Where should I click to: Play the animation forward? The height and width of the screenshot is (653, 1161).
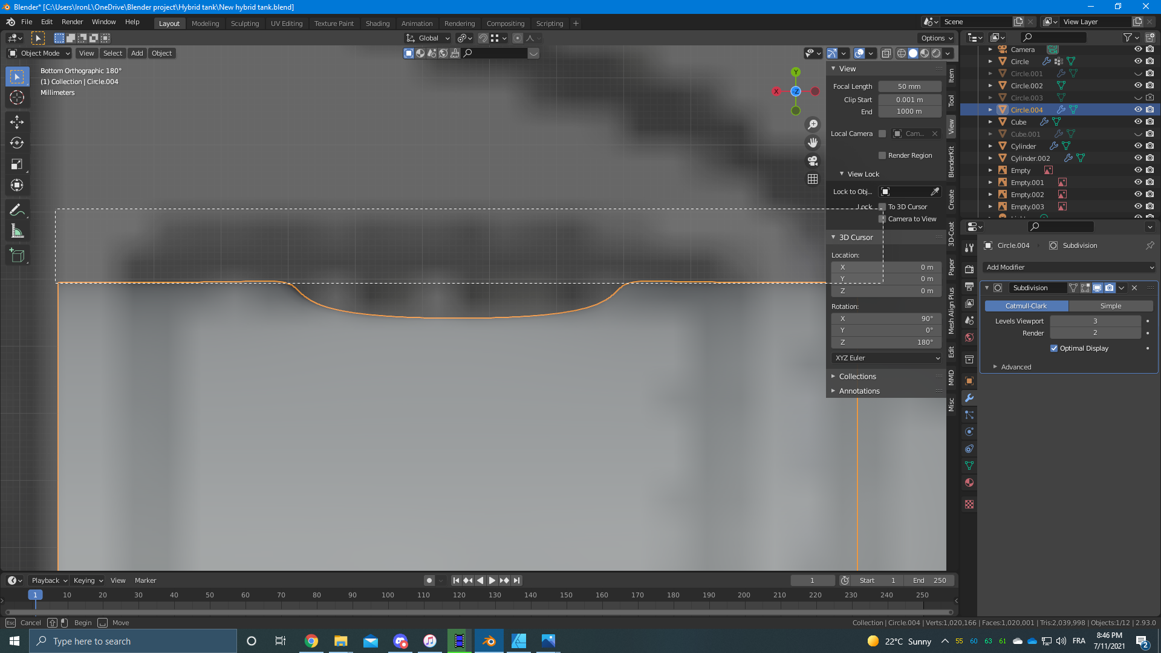[492, 580]
